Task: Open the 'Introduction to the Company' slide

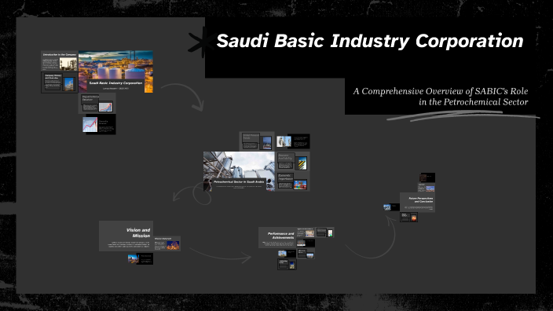Action: 59,61
